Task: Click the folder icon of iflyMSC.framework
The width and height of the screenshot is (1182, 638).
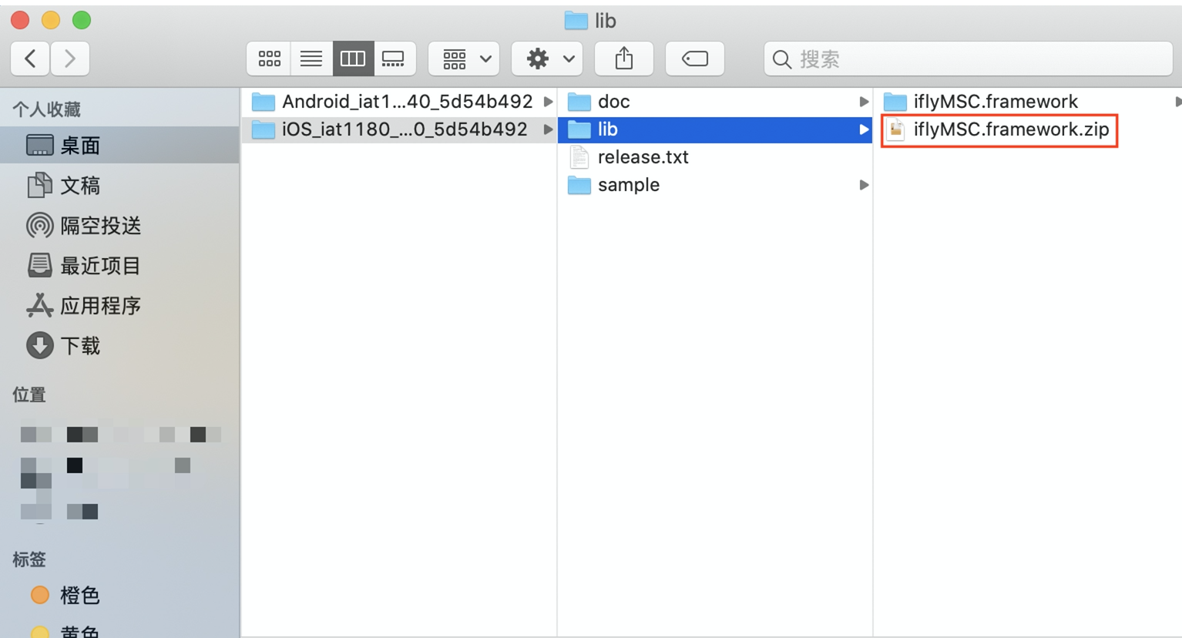Action: click(895, 102)
